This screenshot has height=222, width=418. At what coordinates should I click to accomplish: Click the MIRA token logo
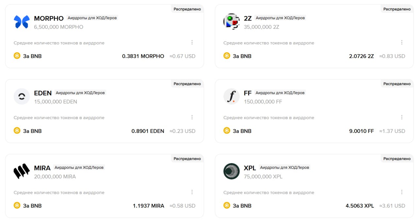point(22,171)
